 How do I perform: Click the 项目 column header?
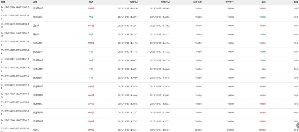click(35, 2)
